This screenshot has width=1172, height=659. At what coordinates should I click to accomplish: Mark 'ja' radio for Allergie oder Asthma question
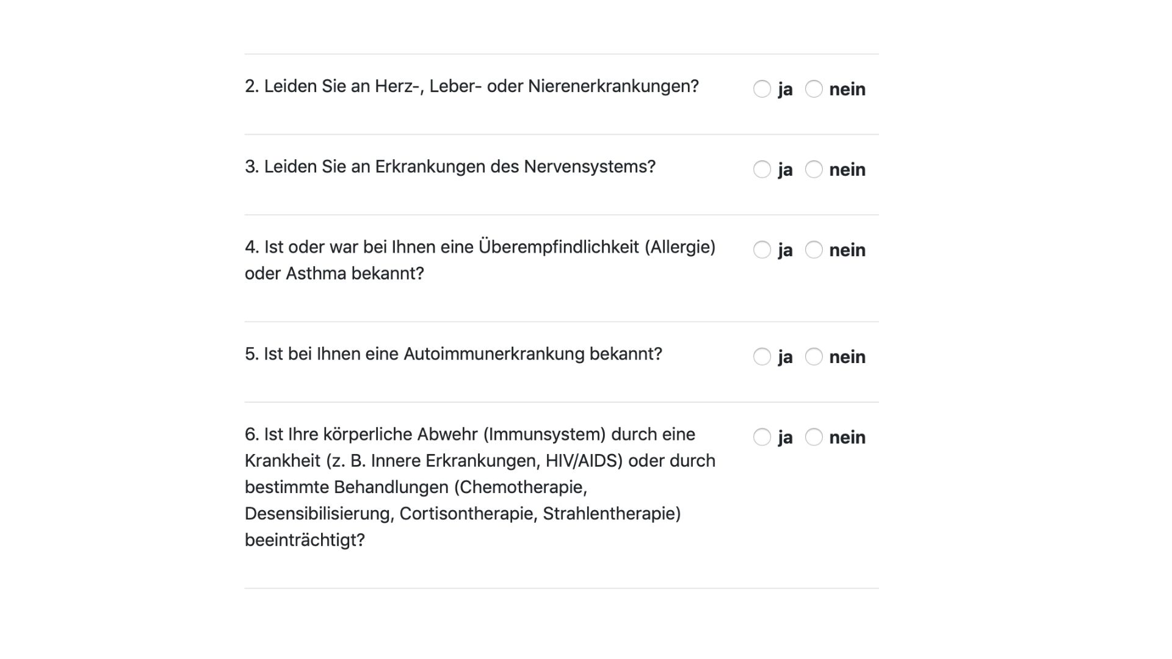762,250
